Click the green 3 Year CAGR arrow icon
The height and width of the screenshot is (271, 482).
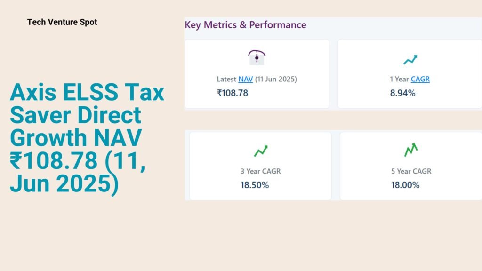pos(261,151)
